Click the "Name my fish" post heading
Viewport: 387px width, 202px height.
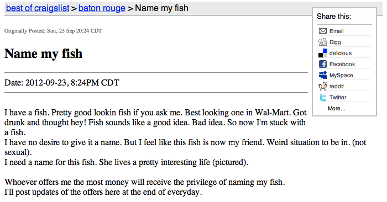click(44, 54)
